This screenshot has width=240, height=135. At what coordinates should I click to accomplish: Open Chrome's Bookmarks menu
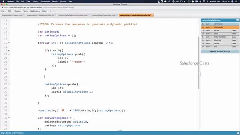45,1
